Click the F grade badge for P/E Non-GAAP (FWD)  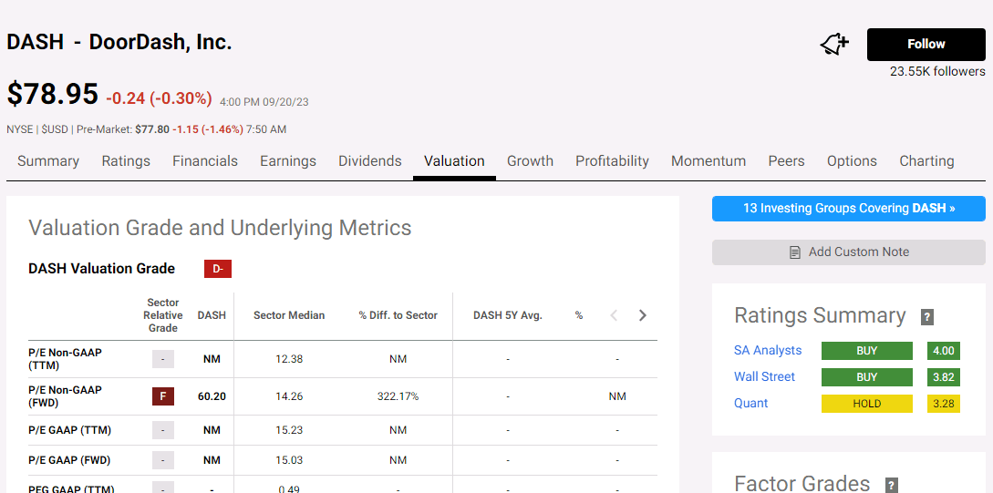point(163,396)
